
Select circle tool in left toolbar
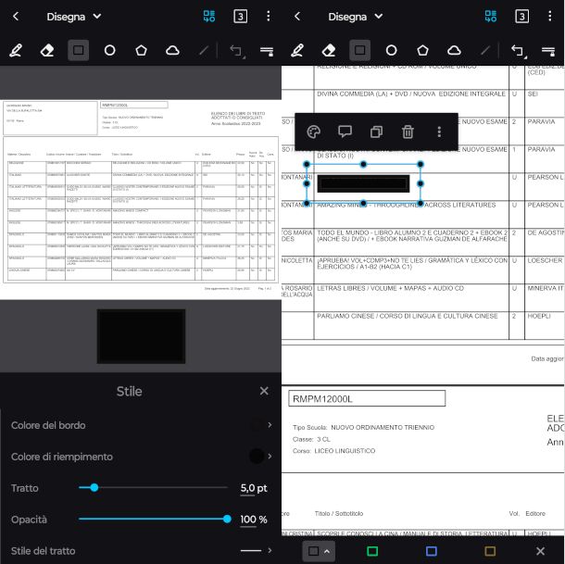109,50
